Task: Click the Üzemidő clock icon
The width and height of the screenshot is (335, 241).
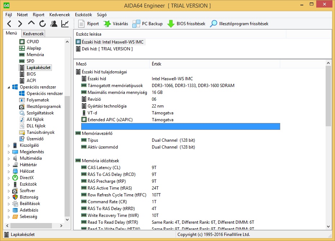Action: coord(22,139)
